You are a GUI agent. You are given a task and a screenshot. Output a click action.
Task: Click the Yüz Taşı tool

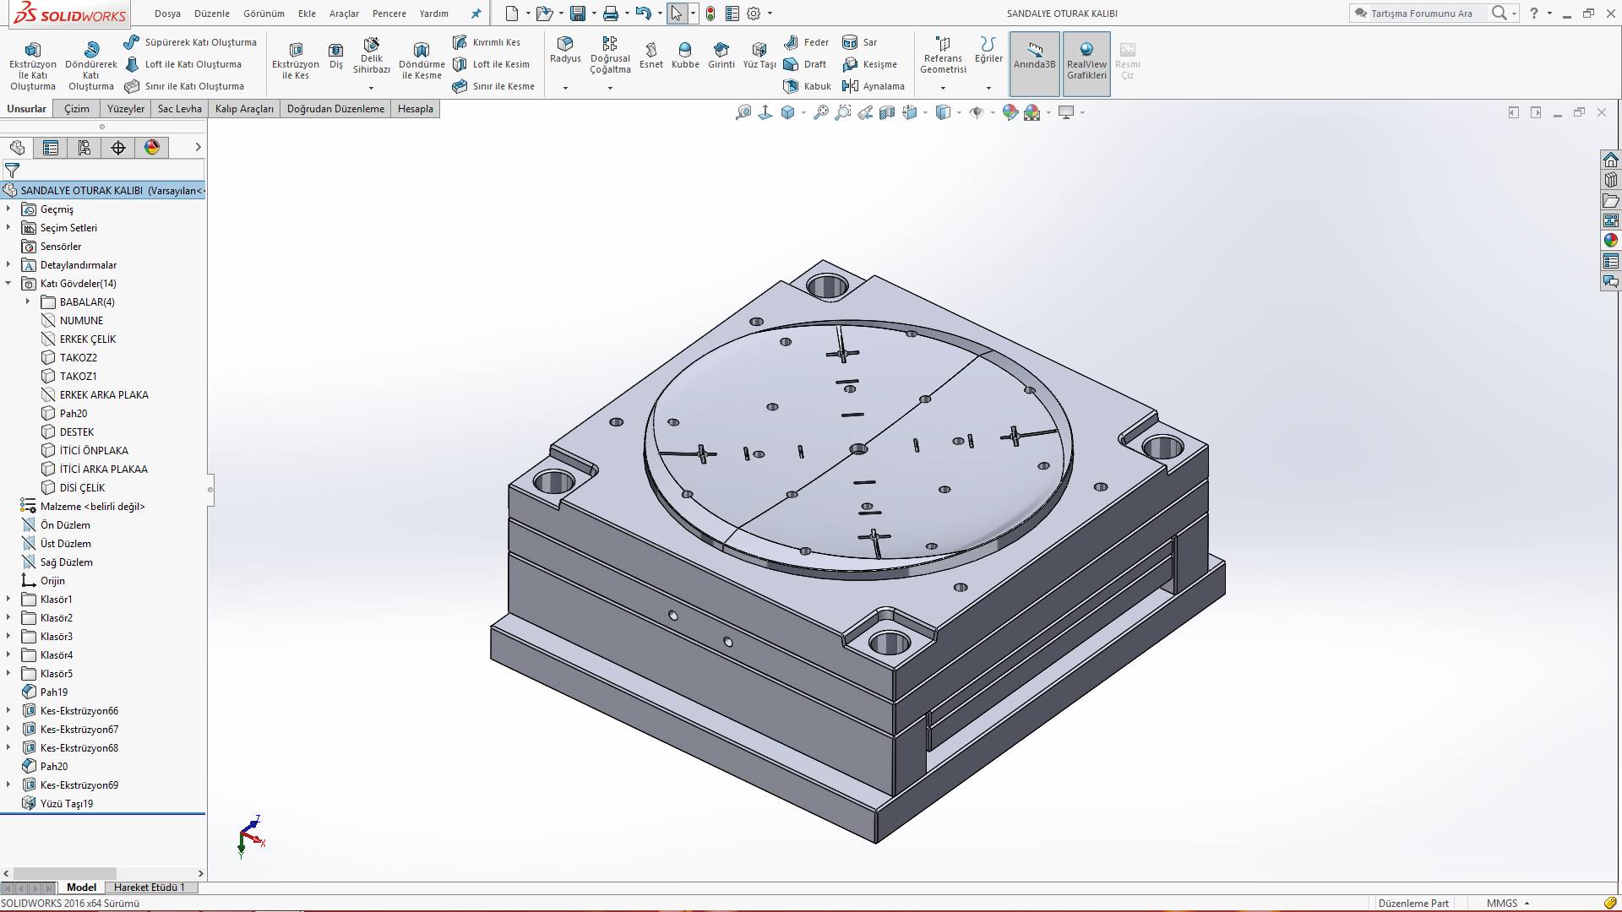(759, 56)
